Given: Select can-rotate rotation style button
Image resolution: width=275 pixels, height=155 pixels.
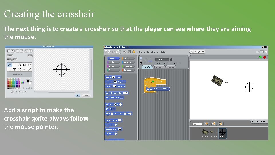Looking at the screenshot, I should tap(141, 58).
